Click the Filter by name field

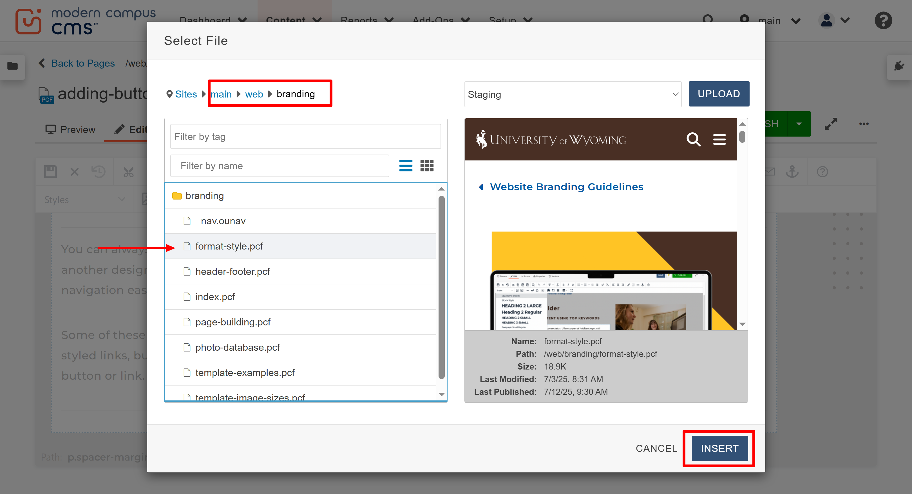pyautogui.click(x=280, y=166)
